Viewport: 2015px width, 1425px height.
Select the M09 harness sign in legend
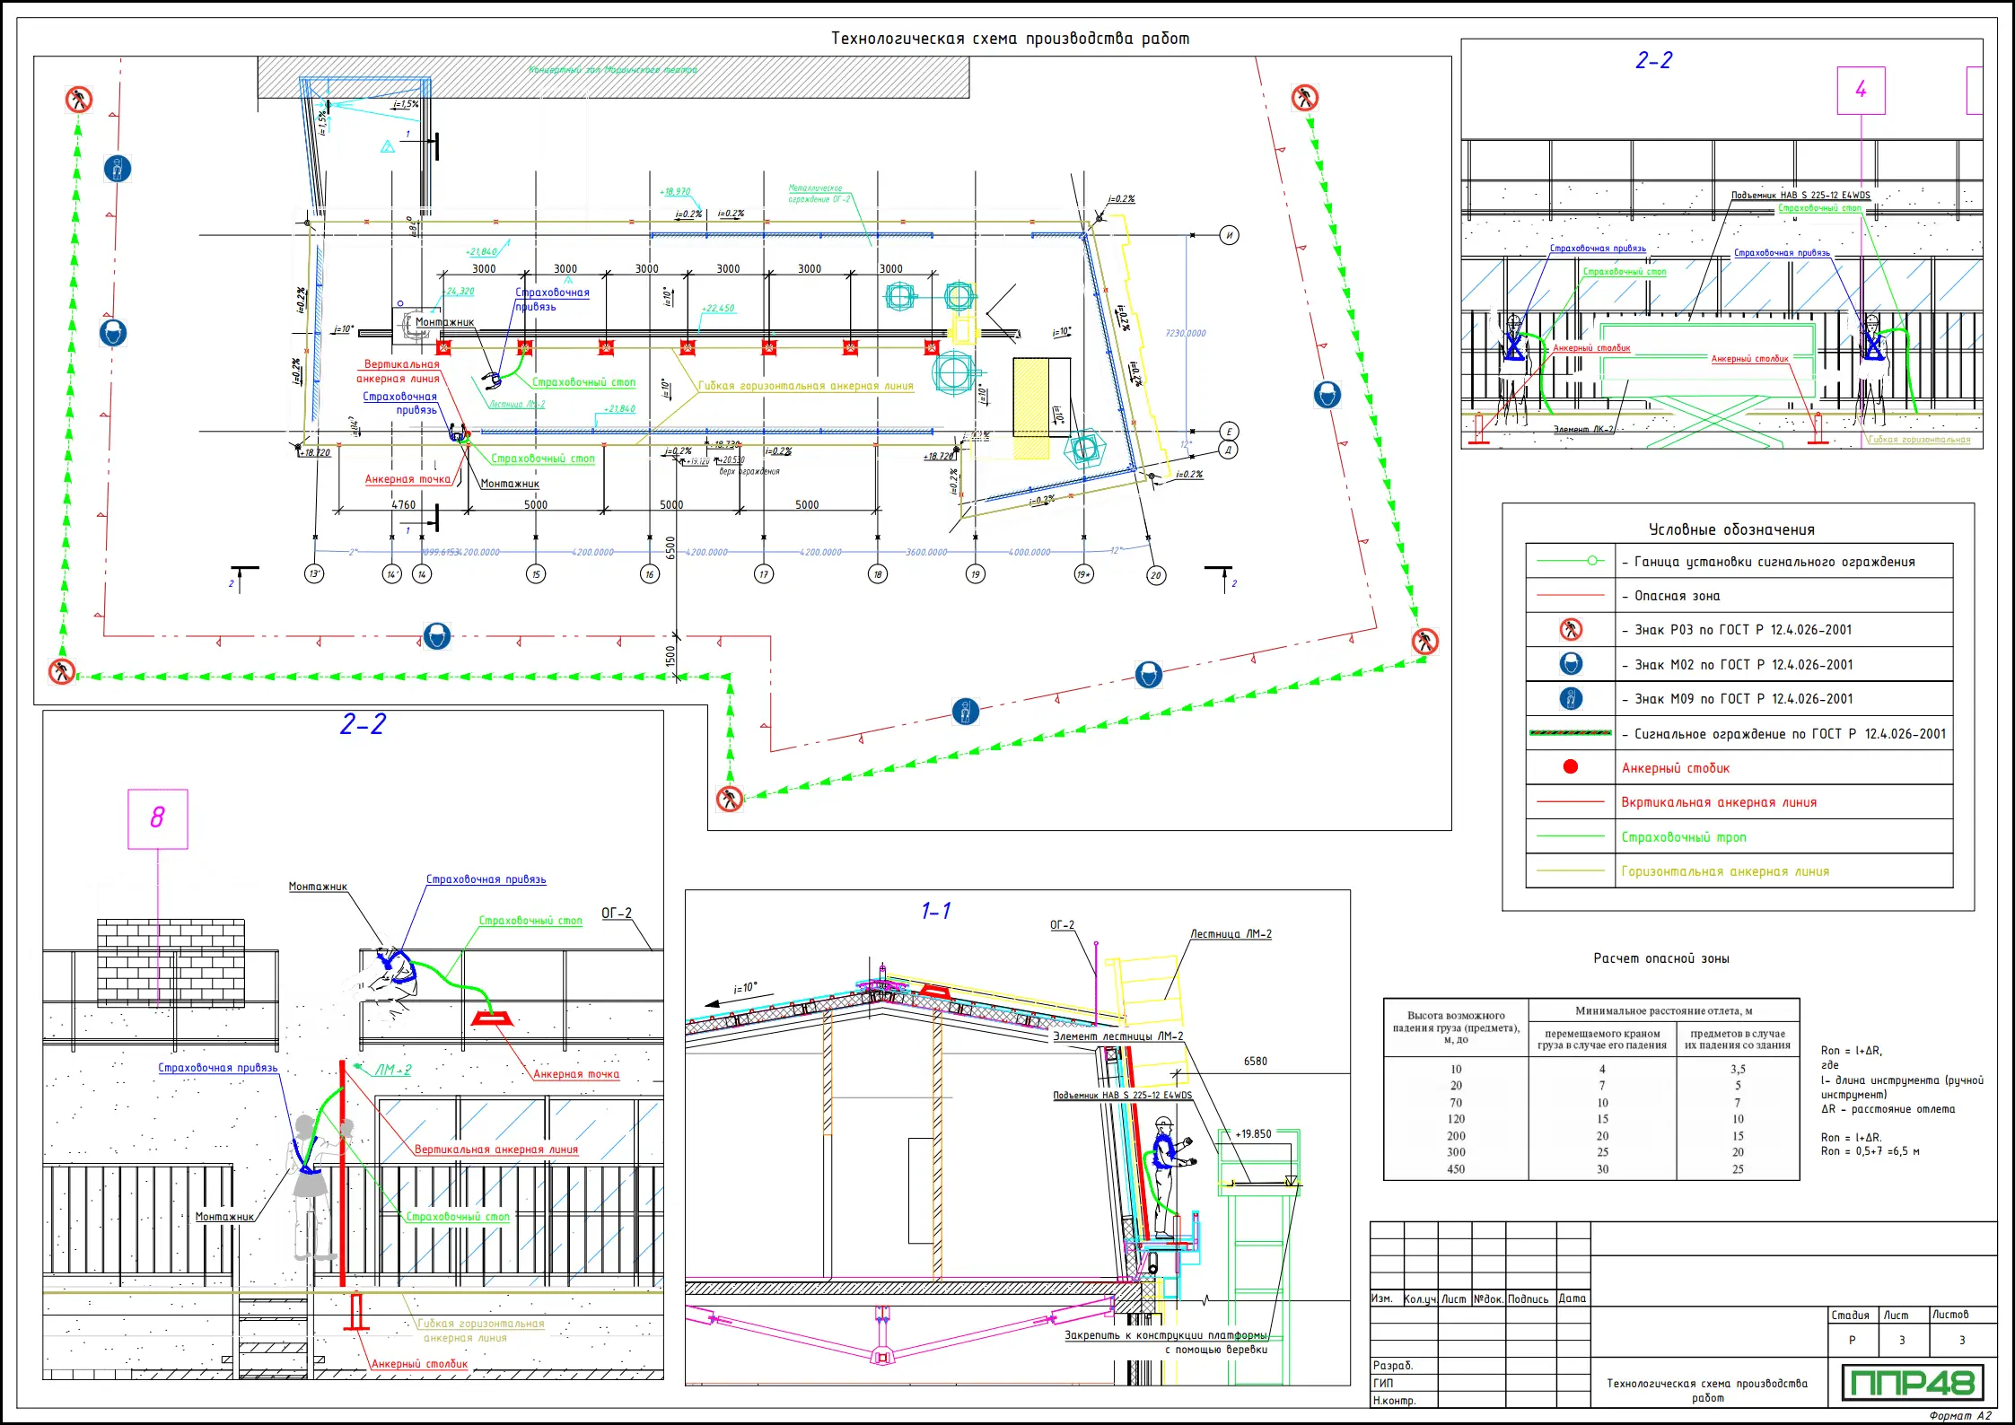coord(1571,699)
